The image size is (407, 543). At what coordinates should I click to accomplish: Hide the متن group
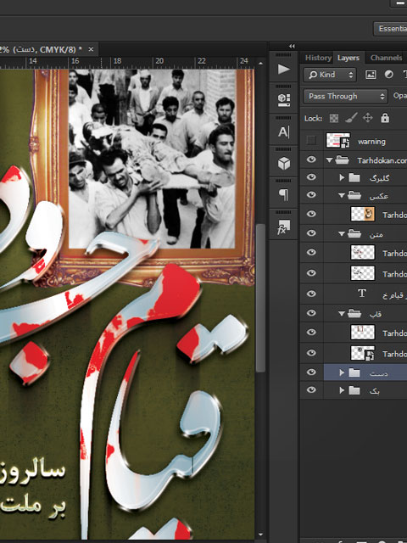(311, 233)
